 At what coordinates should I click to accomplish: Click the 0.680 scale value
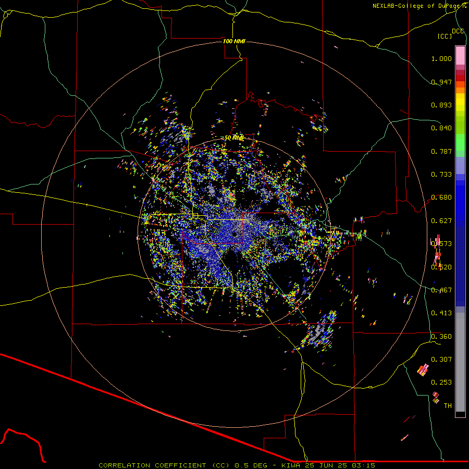pyautogui.click(x=441, y=198)
